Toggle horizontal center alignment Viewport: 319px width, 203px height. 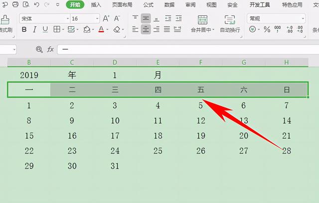tap(146, 29)
